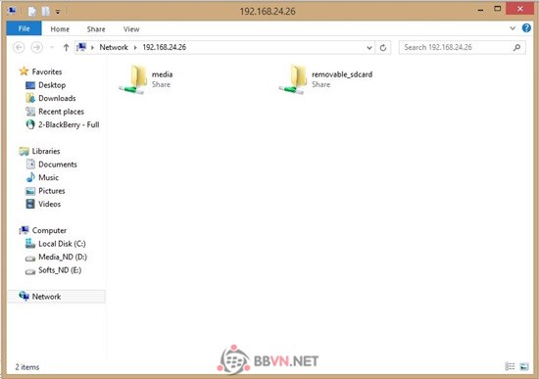Switch to large icons view in status bar
Viewport: 539px width, 379px height.
point(524,366)
